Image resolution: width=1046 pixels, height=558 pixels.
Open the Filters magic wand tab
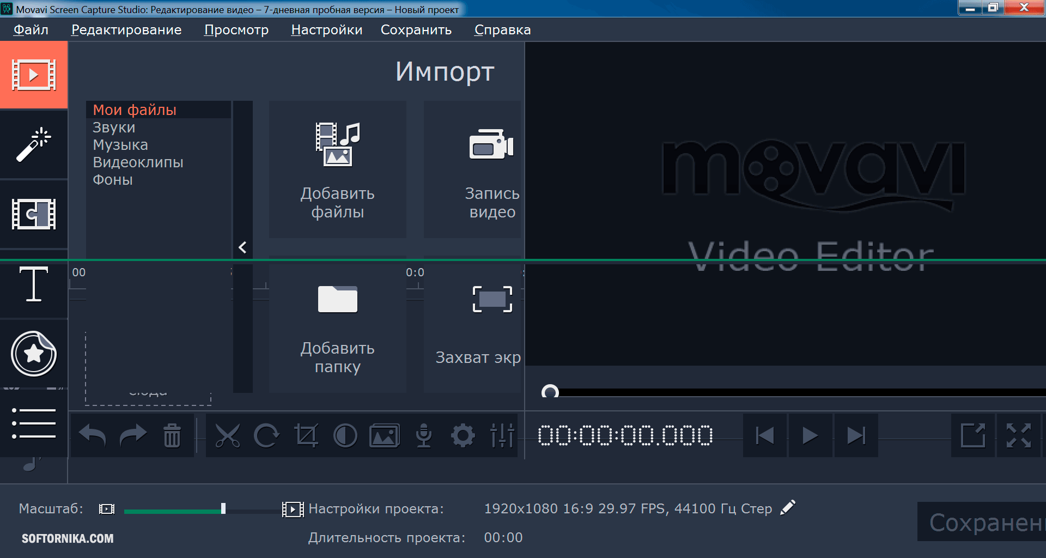tap(34, 145)
